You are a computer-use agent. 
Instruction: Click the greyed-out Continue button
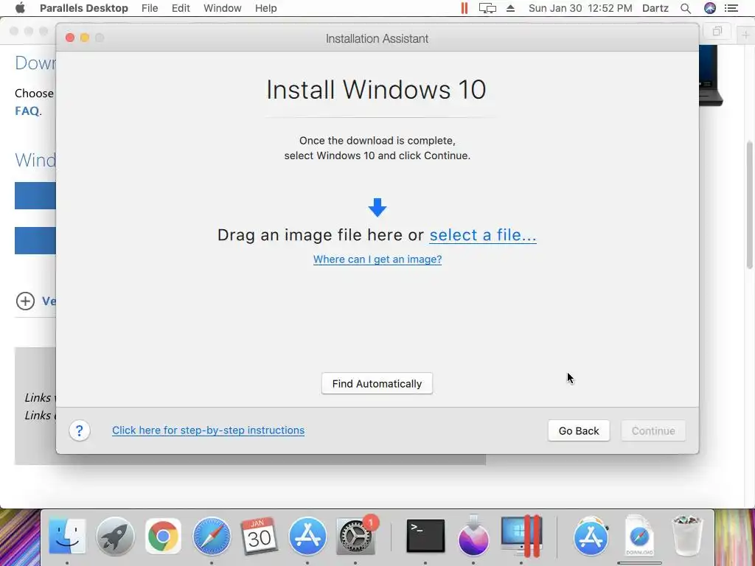pyautogui.click(x=653, y=430)
